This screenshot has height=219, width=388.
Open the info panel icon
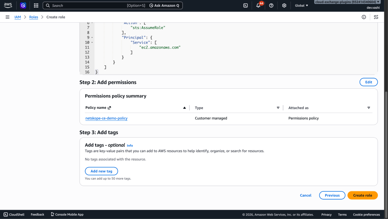click(364, 17)
